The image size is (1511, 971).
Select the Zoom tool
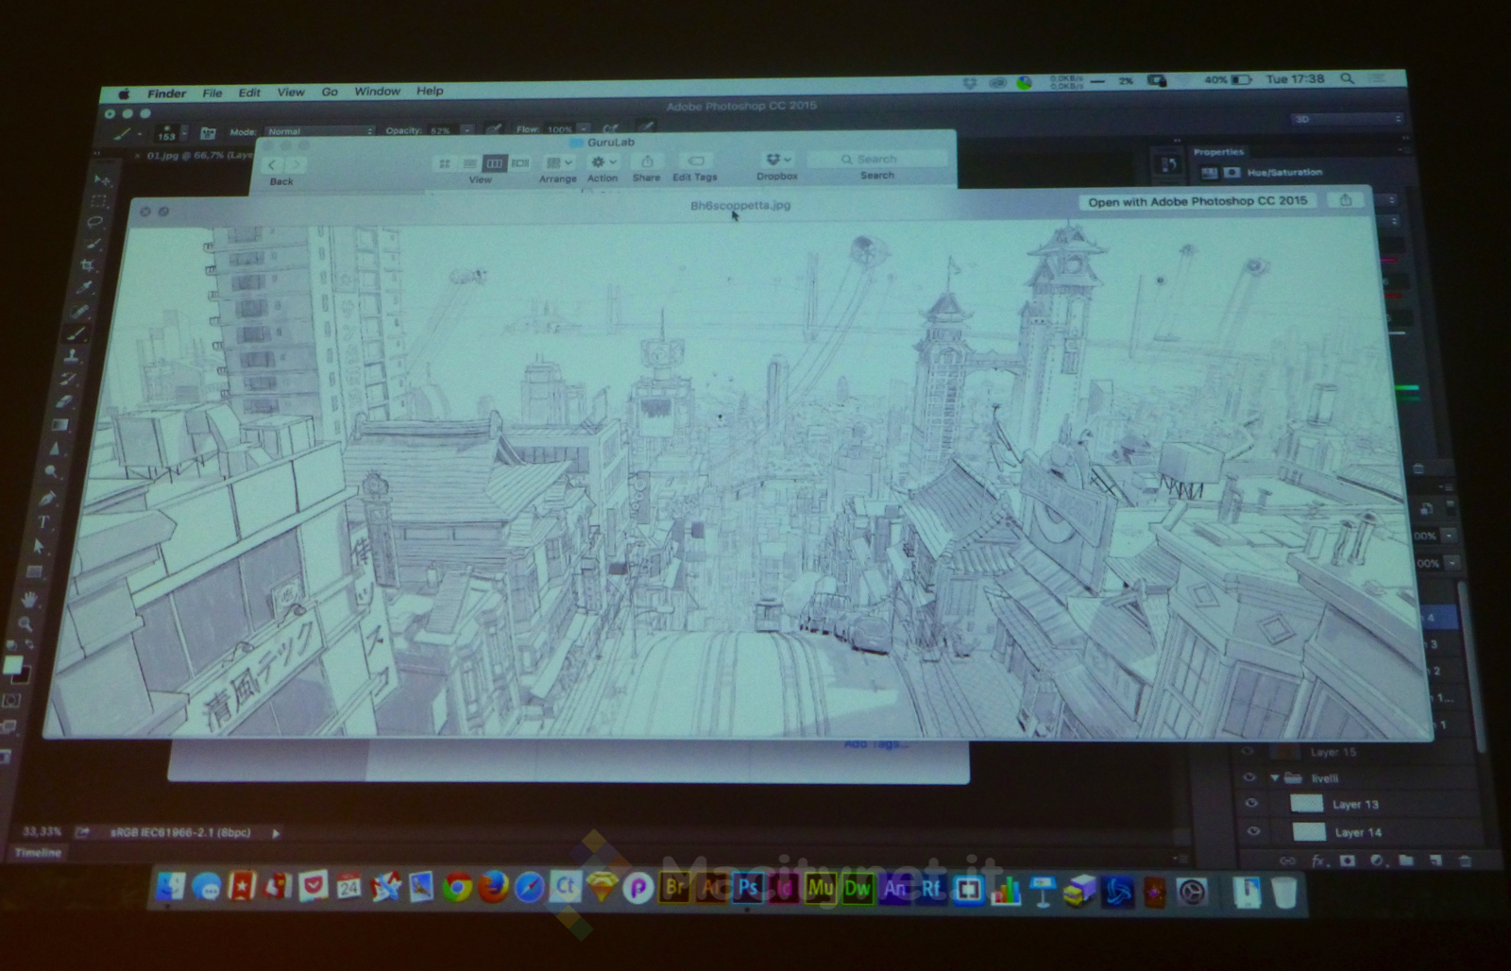click(25, 623)
